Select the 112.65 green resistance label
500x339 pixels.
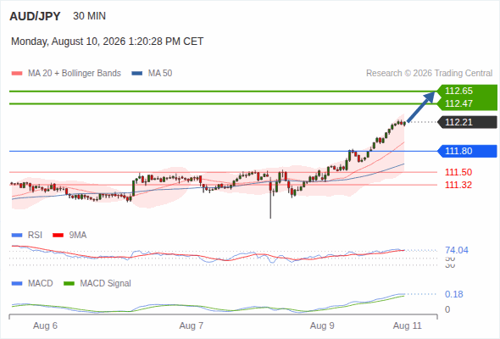pyautogui.click(x=458, y=91)
